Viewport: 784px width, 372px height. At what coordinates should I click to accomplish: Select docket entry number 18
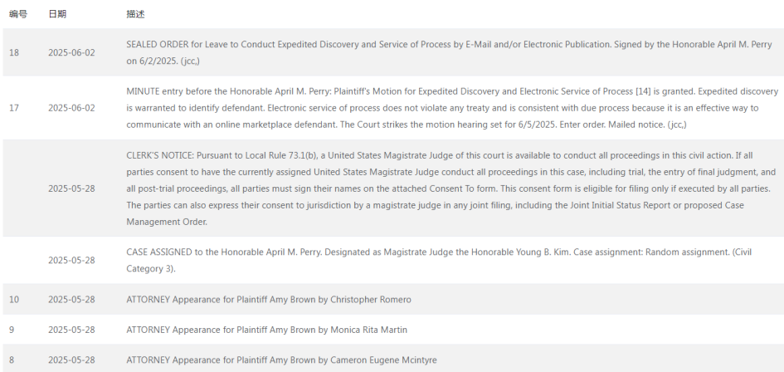14,52
